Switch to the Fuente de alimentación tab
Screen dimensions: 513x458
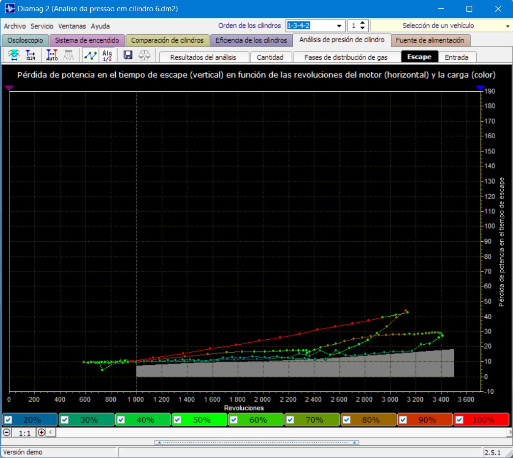click(x=430, y=40)
